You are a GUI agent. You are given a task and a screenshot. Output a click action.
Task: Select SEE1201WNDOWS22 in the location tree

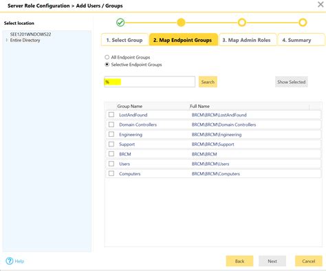[x=30, y=34]
